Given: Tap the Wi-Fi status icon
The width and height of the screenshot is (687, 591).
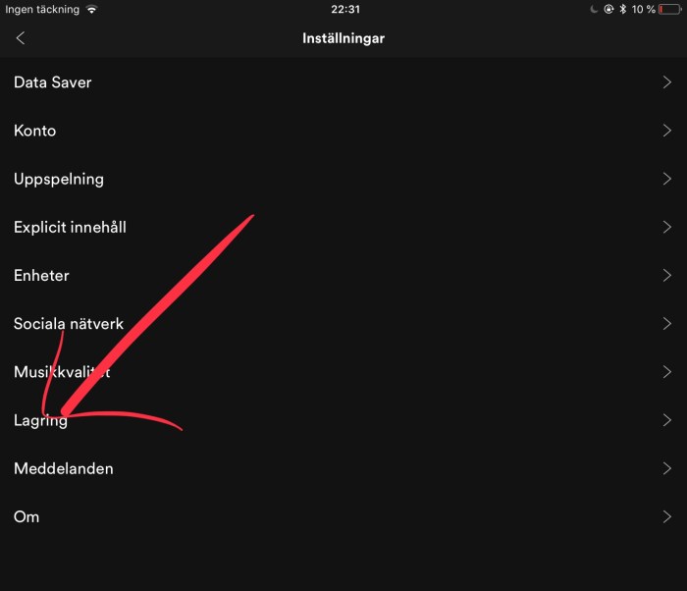Looking at the screenshot, I should pos(91,9).
